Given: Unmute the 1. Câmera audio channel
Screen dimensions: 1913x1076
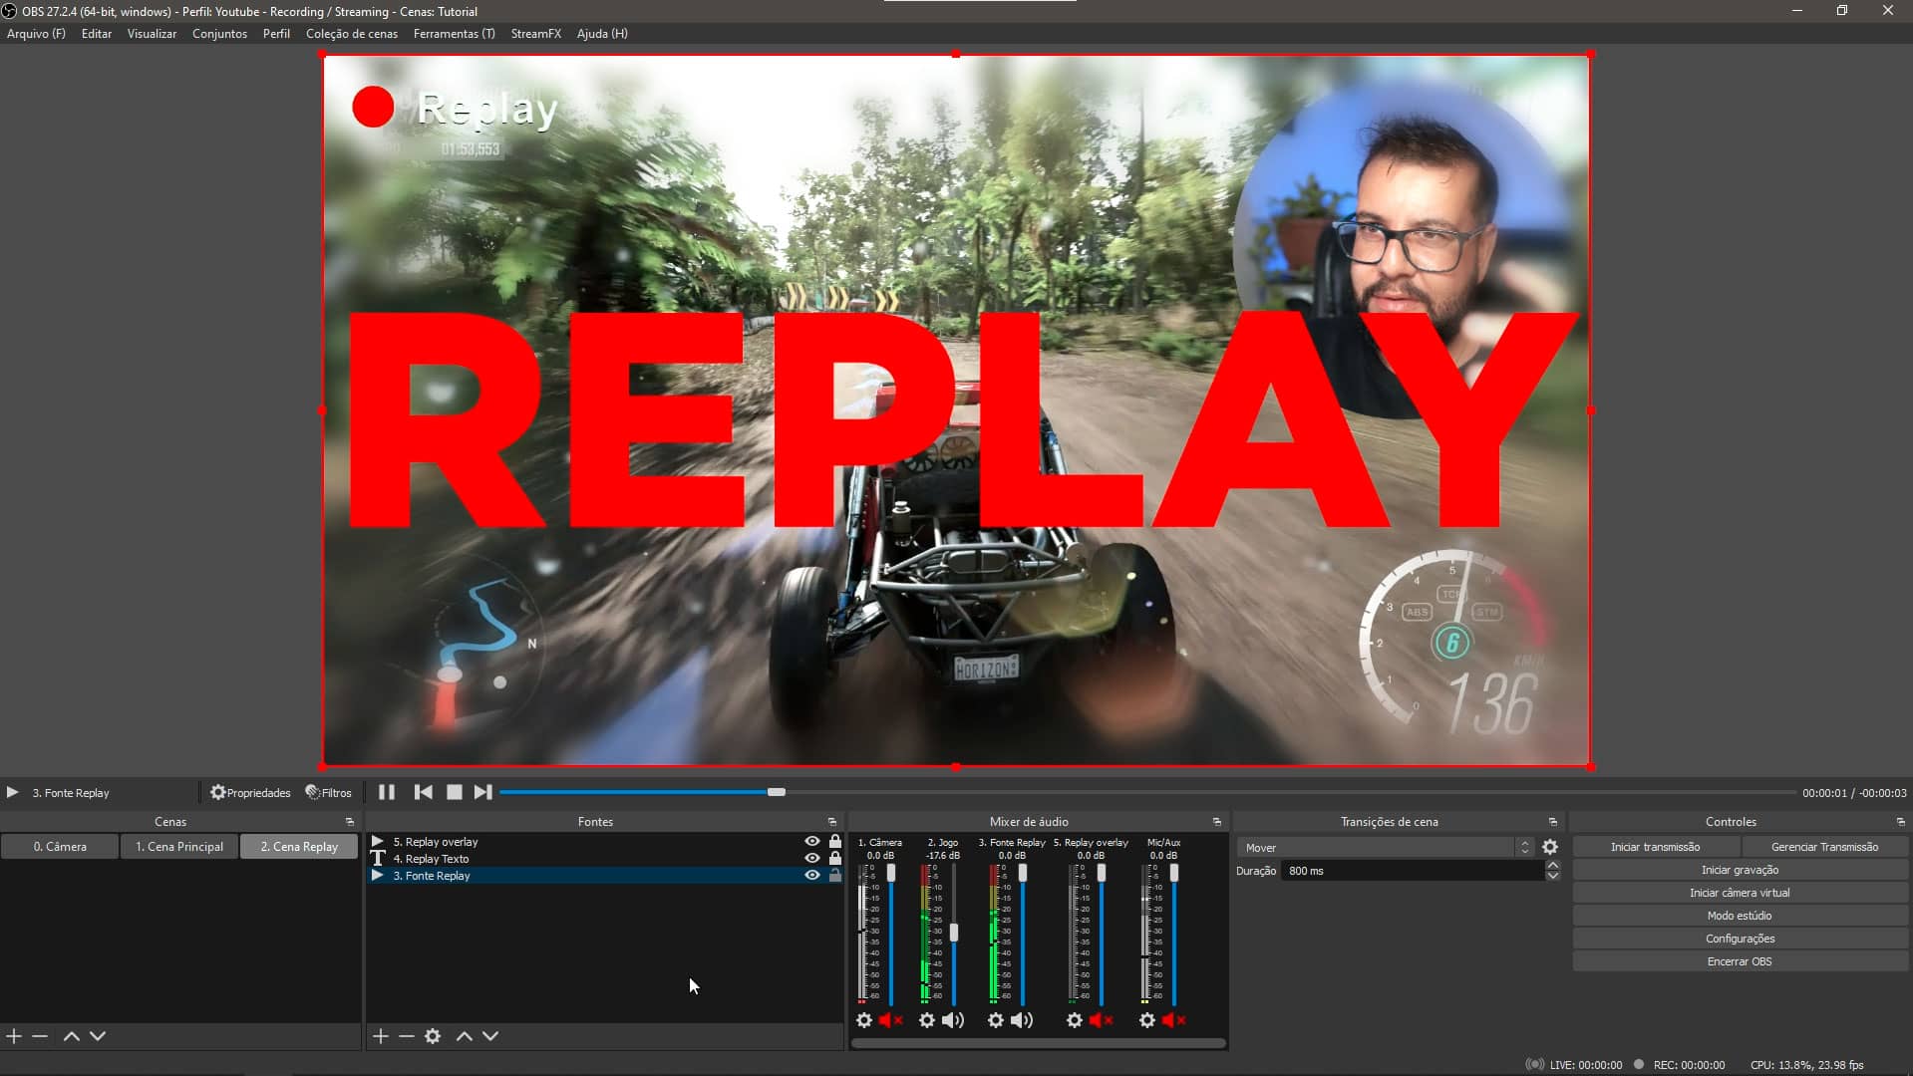Looking at the screenshot, I should (890, 1020).
